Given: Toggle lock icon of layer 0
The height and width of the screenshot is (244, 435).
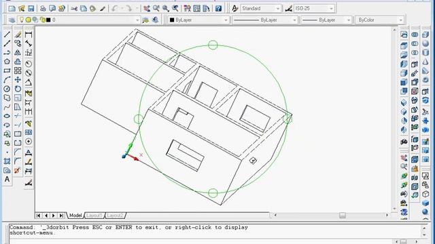Looking at the screenshot, I should tap(42, 20).
